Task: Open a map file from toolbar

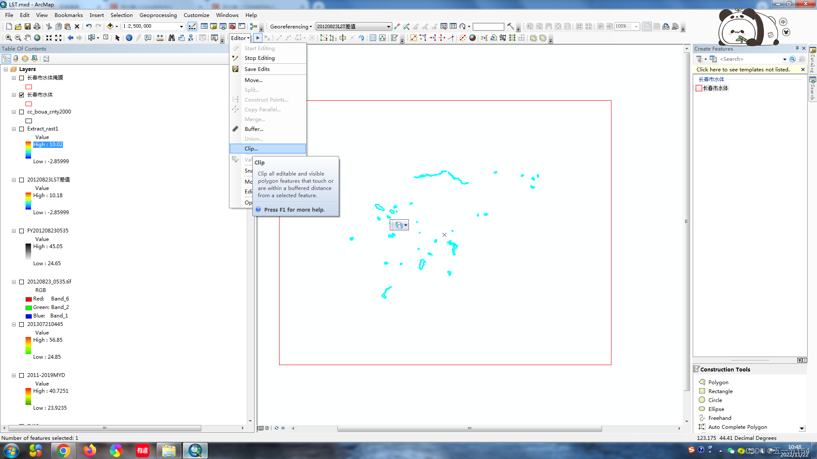Action: click(18, 26)
